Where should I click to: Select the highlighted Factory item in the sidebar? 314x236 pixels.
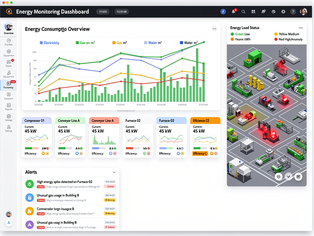[x=9, y=85]
